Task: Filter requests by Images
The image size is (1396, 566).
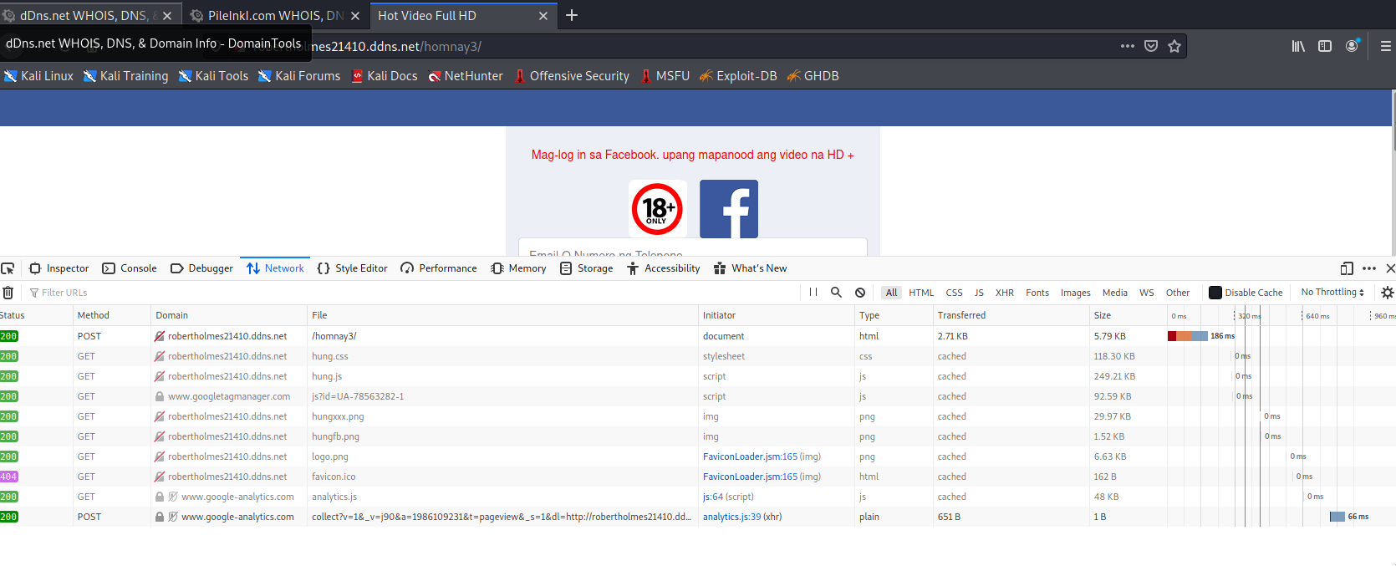Action: (1076, 293)
